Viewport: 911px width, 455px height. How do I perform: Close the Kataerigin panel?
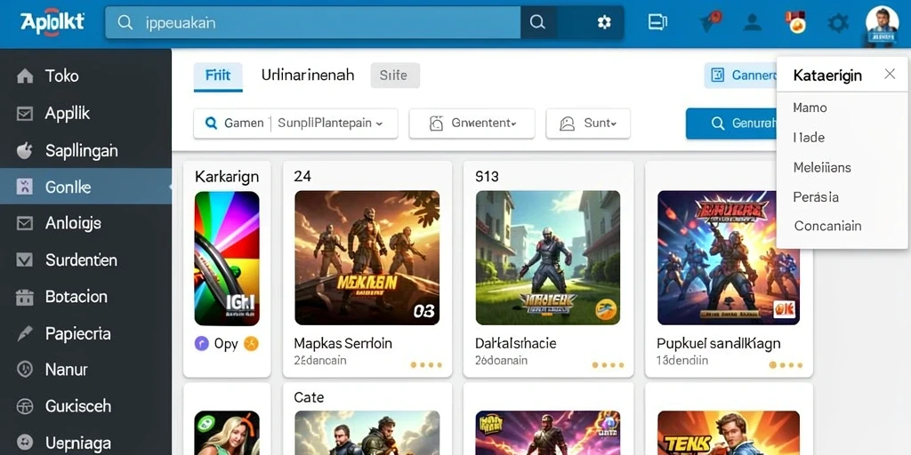coord(890,75)
